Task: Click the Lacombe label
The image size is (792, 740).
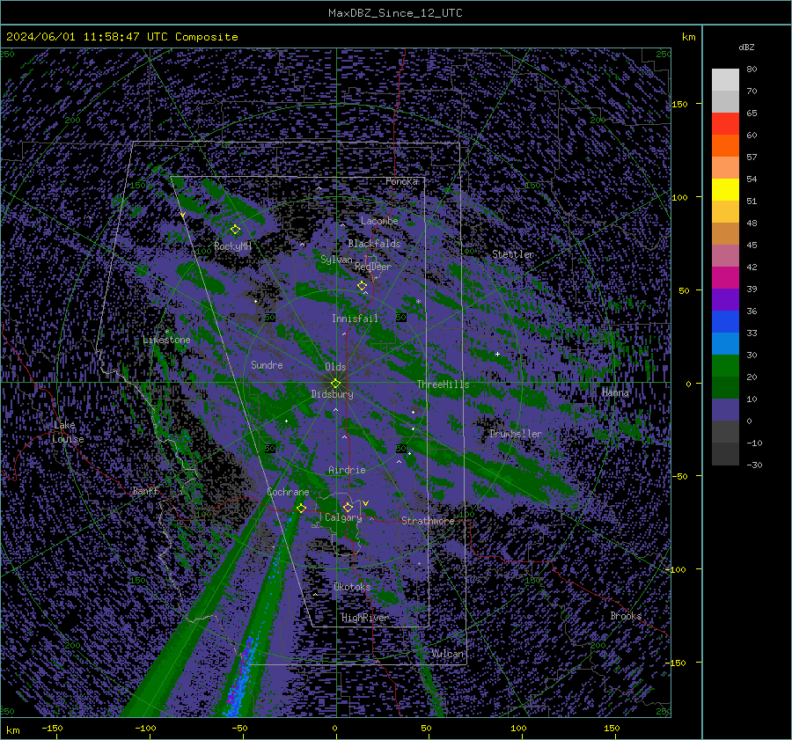Action: pyautogui.click(x=379, y=221)
